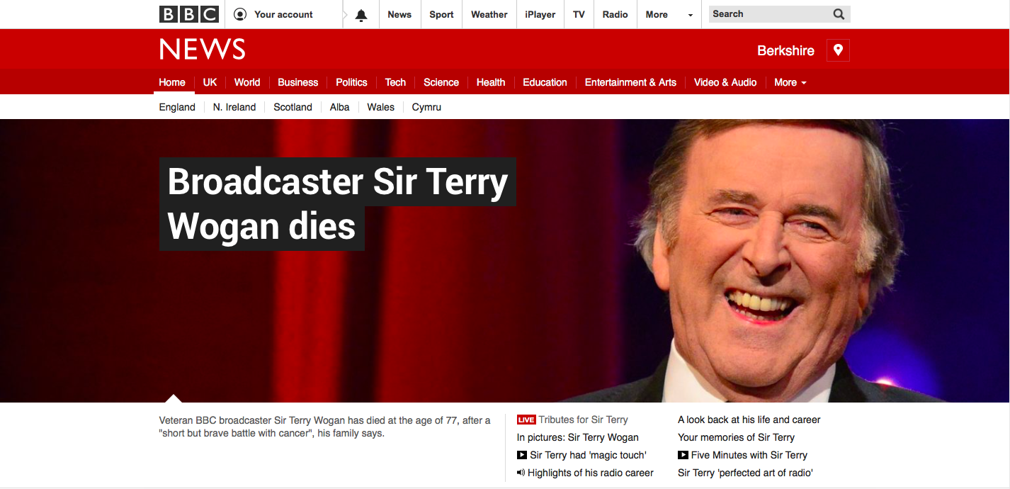
Task: Click play icon beside 'magic touch'
Action: pyautogui.click(x=522, y=455)
